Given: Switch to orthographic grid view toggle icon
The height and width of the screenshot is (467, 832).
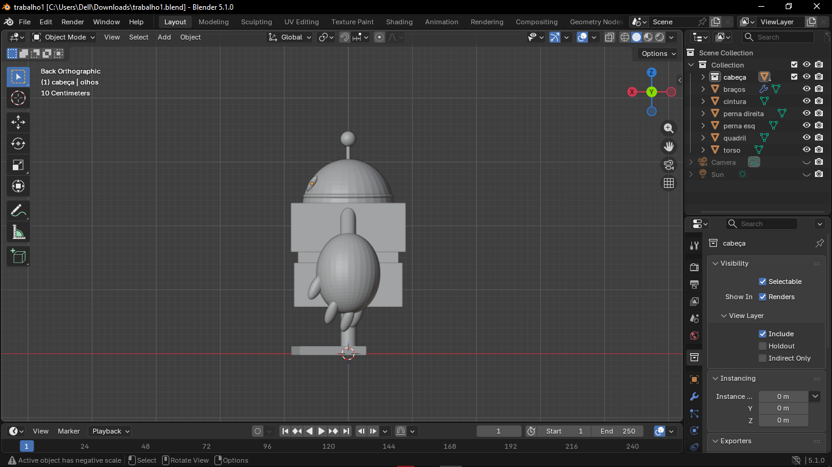Looking at the screenshot, I should [x=669, y=183].
